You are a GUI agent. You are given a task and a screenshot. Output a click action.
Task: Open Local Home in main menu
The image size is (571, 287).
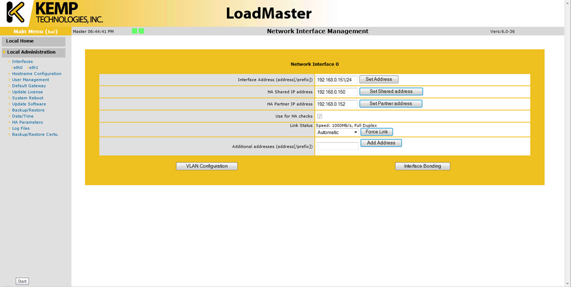pos(33,41)
